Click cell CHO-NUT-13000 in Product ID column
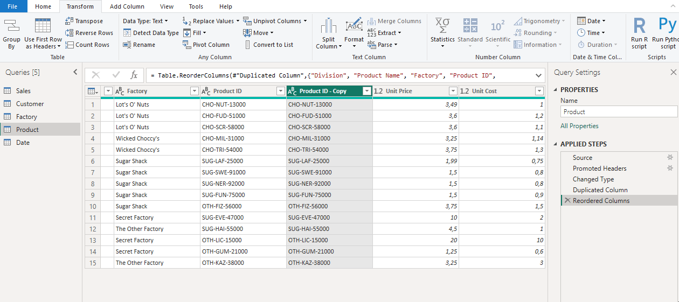This screenshot has height=302, width=679. point(243,104)
